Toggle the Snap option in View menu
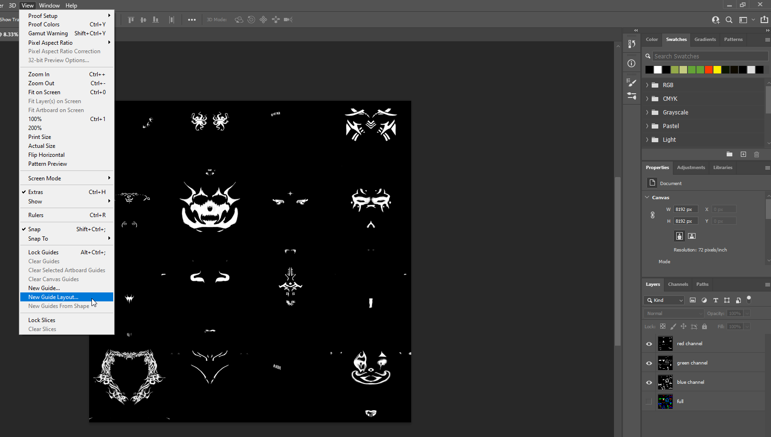Screen dimensions: 771x437 (x=34, y=229)
